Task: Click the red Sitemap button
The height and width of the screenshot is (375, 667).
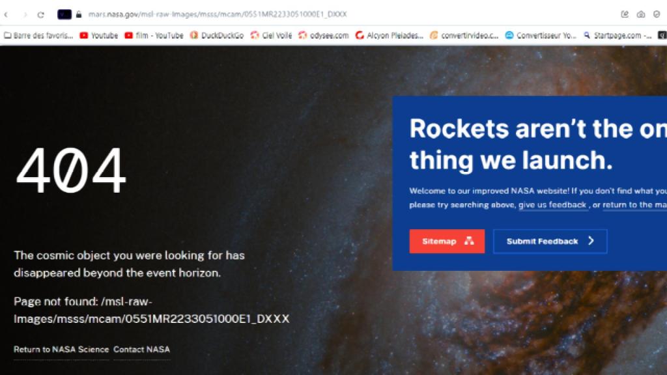Action: [x=447, y=241]
